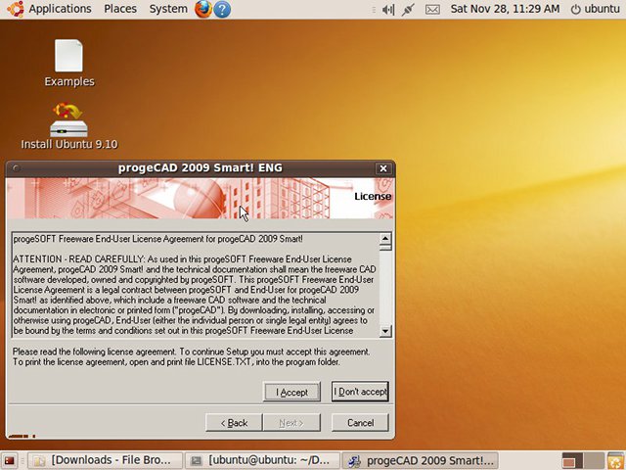Switch to ubuntu@ubuntu terminal taskbar window
The height and width of the screenshot is (470, 626).
pyautogui.click(x=262, y=461)
